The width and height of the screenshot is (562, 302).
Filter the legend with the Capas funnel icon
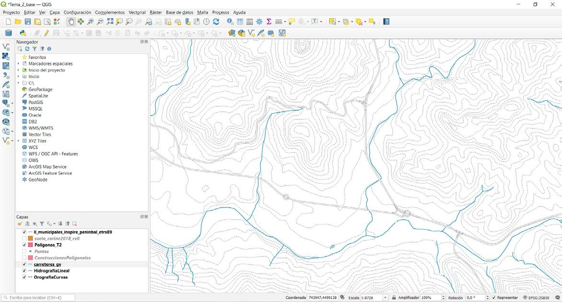point(42,223)
